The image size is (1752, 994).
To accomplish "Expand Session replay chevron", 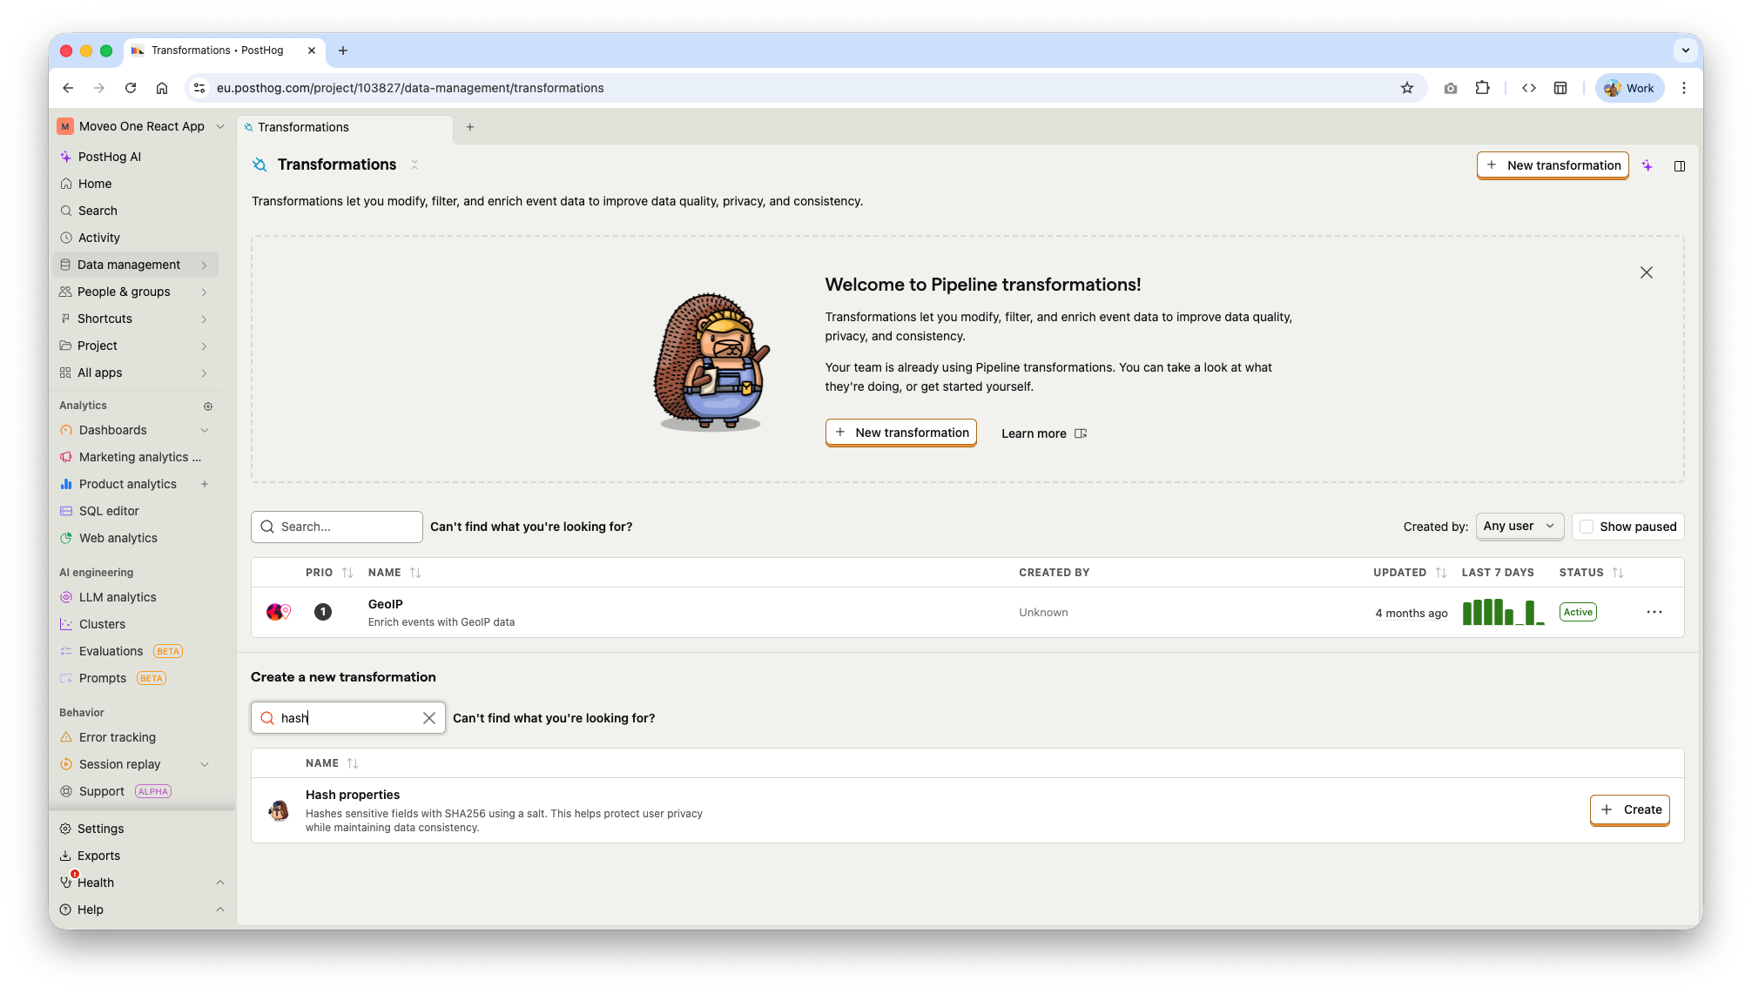I will (x=205, y=764).
